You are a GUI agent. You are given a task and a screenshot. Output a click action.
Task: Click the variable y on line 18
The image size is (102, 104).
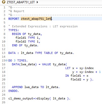[73, 72]
